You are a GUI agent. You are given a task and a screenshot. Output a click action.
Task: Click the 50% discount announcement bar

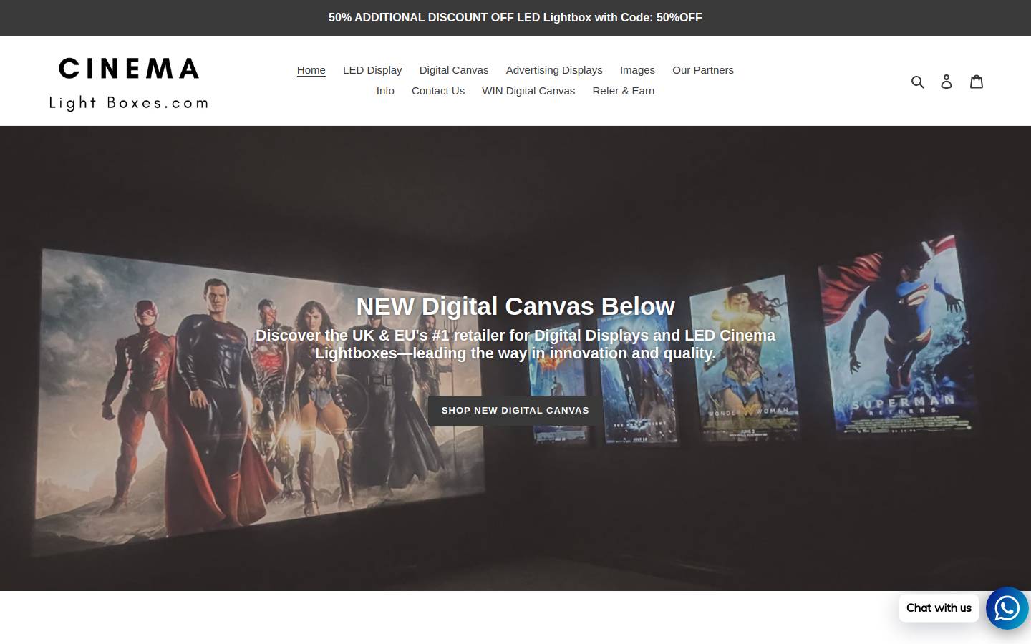tap(515, 18)
